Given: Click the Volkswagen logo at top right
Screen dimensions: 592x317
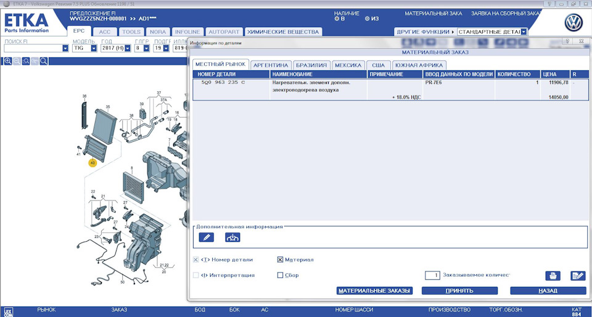Looking at the screenshot, I should 573,23.
